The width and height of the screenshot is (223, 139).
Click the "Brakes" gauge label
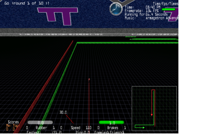click(113, 128)
